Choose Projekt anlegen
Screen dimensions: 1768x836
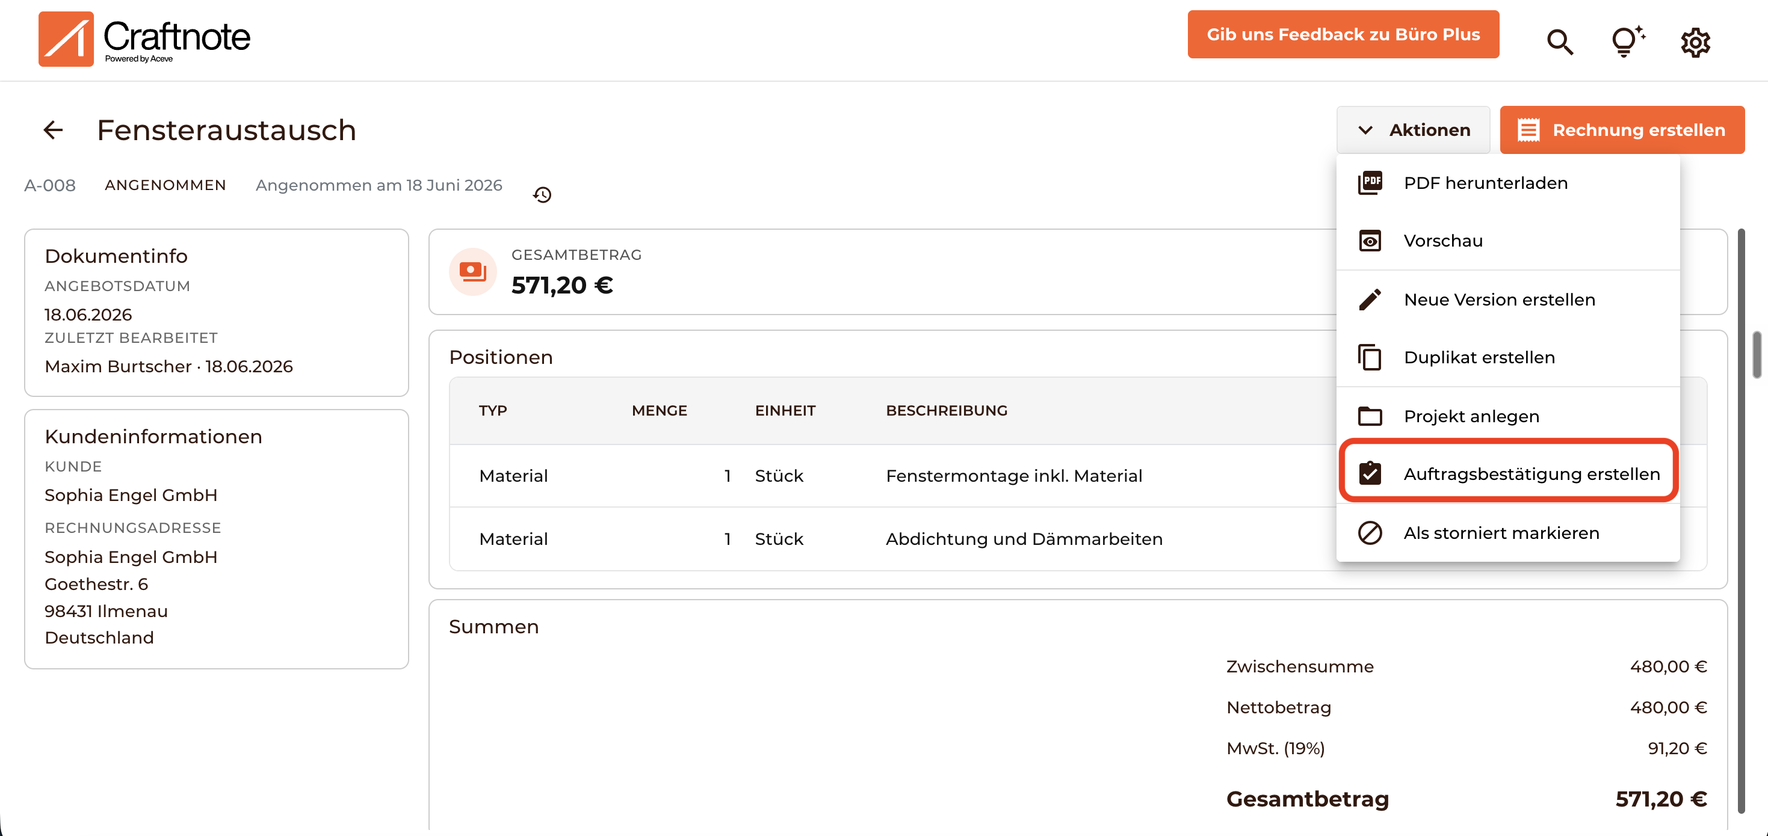pos(1508,416)
